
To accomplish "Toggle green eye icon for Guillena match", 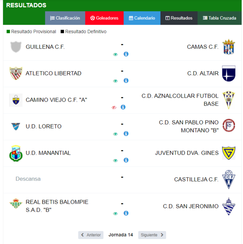I will tap(115, 54).
